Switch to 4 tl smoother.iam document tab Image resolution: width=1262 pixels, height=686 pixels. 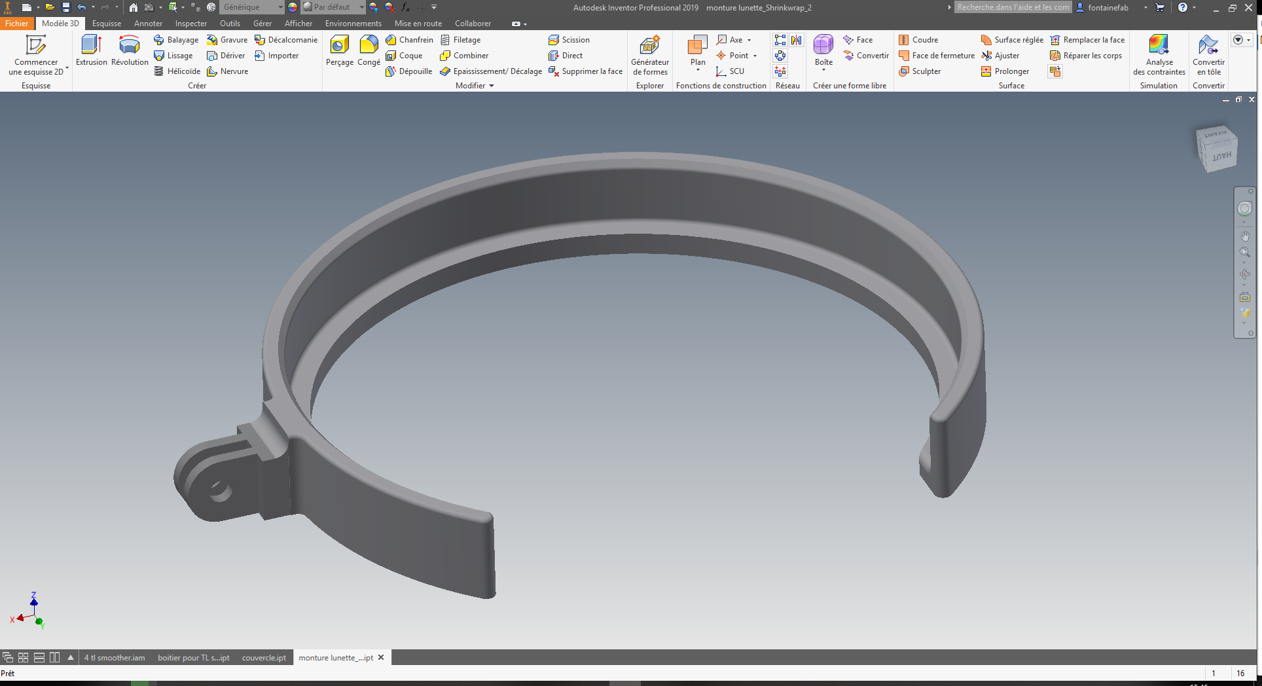115,658
